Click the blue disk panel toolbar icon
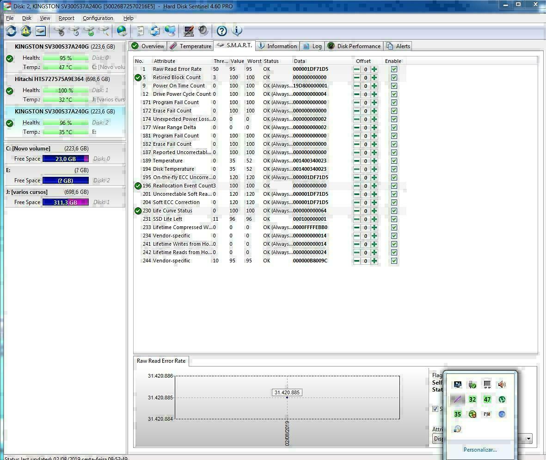Viewport: 546px width, 460px height. point(41,31)
